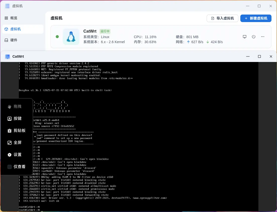277x212 pixels.
Task: Open the CatWrt console monitor icon
Action: coord(245,37)
